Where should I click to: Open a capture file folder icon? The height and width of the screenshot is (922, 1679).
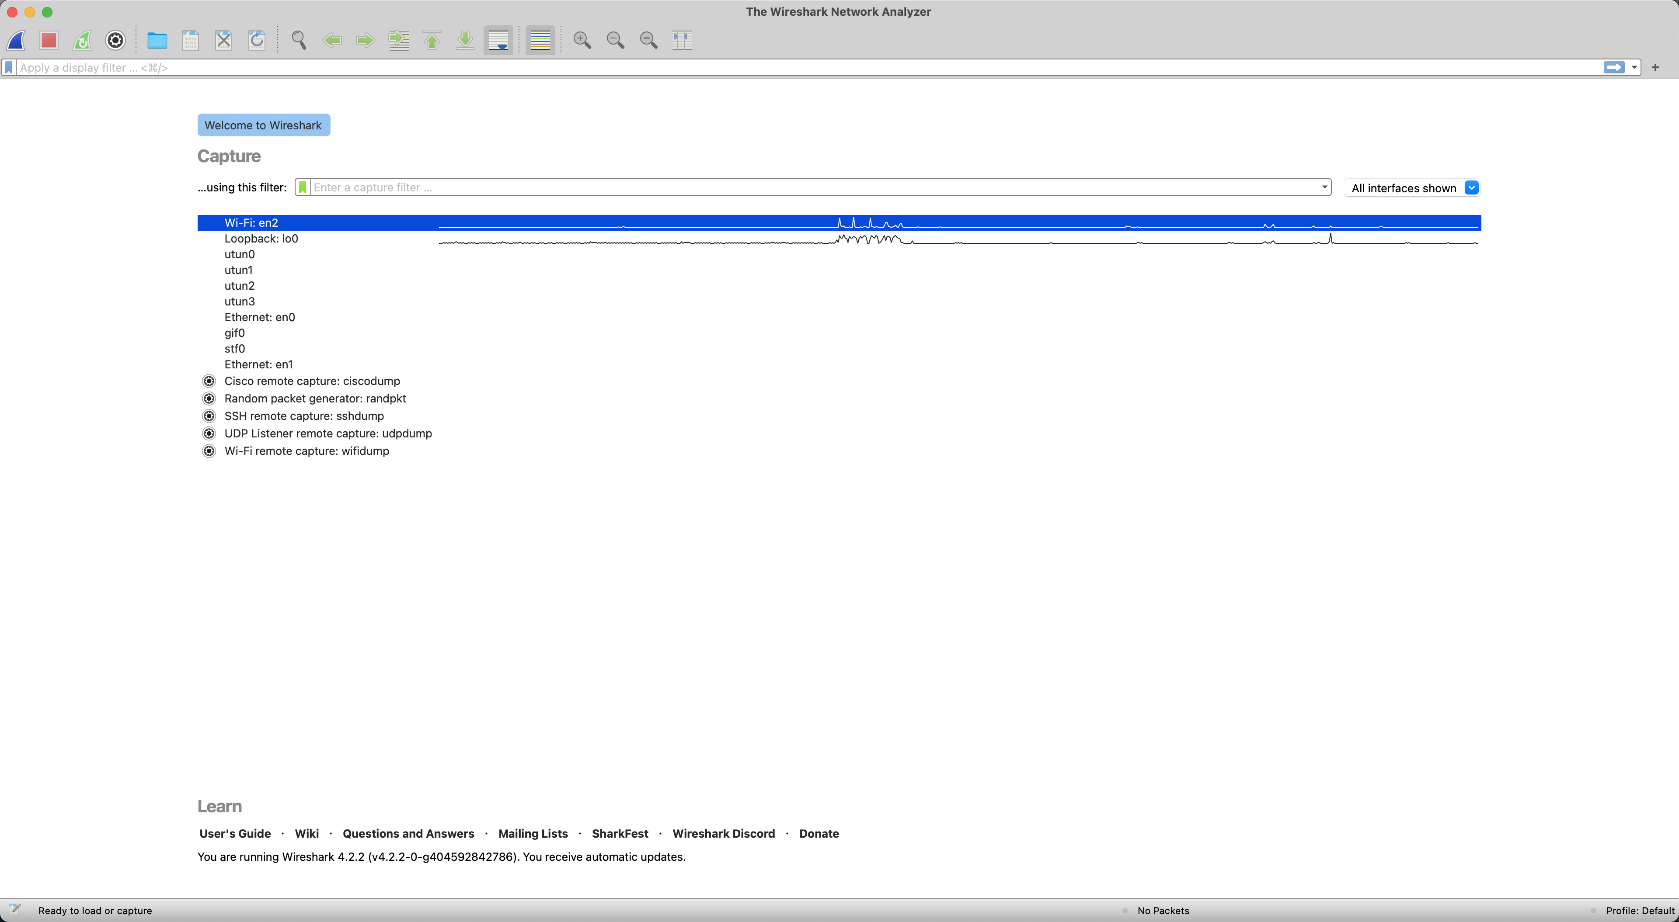tap(157, 40)
